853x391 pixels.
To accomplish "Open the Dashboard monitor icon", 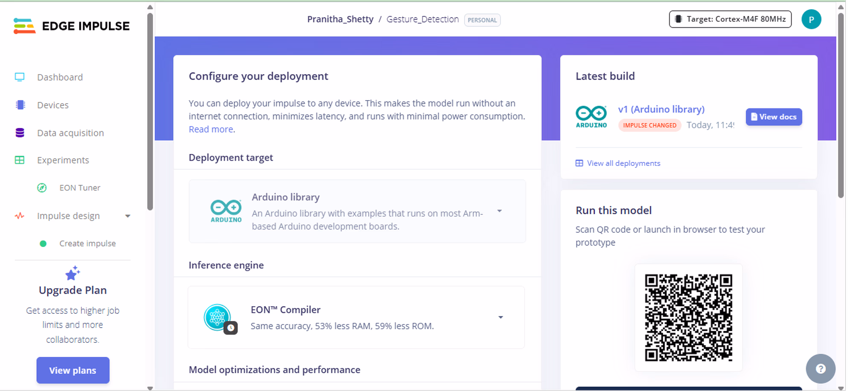I will (20, 77).
